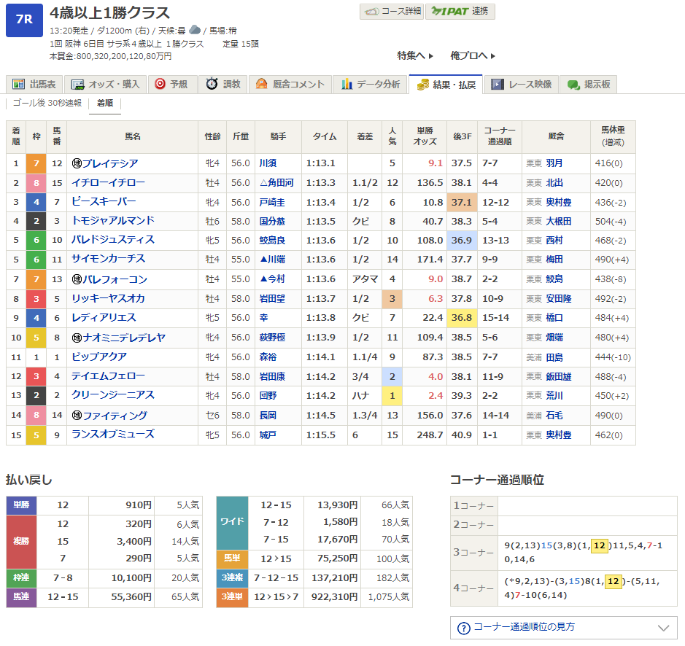
Task: Click the blue 7R race badge
Action: (24, 20)
